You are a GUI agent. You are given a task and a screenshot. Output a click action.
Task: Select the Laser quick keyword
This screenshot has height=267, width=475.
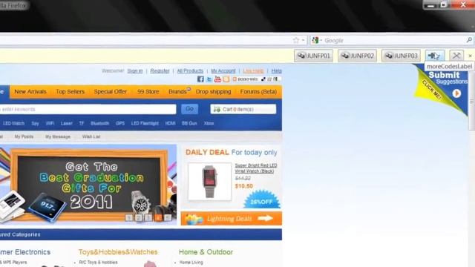67,124
